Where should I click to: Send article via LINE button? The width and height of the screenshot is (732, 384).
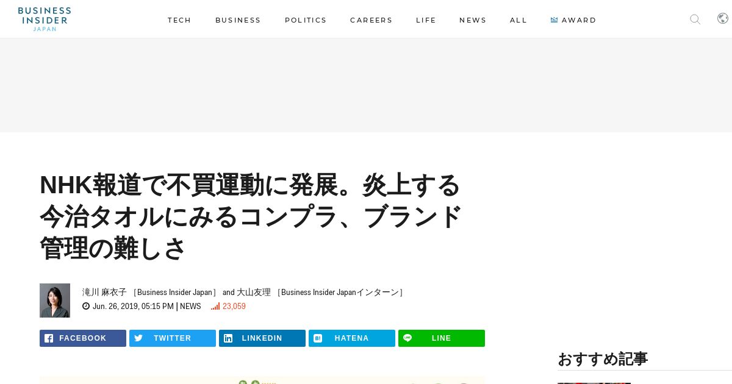[442, 338]
